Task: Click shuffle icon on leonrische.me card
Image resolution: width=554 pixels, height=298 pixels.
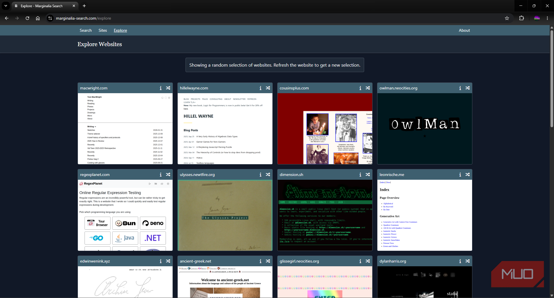Action: pos(468,175)
